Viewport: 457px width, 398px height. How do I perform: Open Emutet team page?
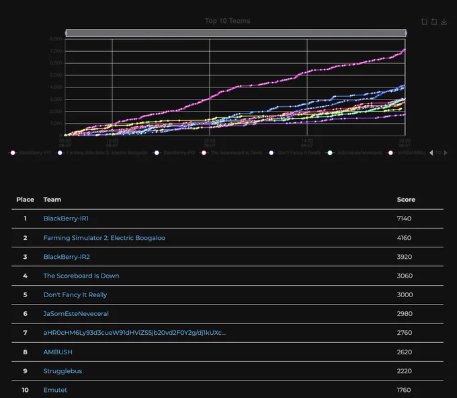coord(55,390)
